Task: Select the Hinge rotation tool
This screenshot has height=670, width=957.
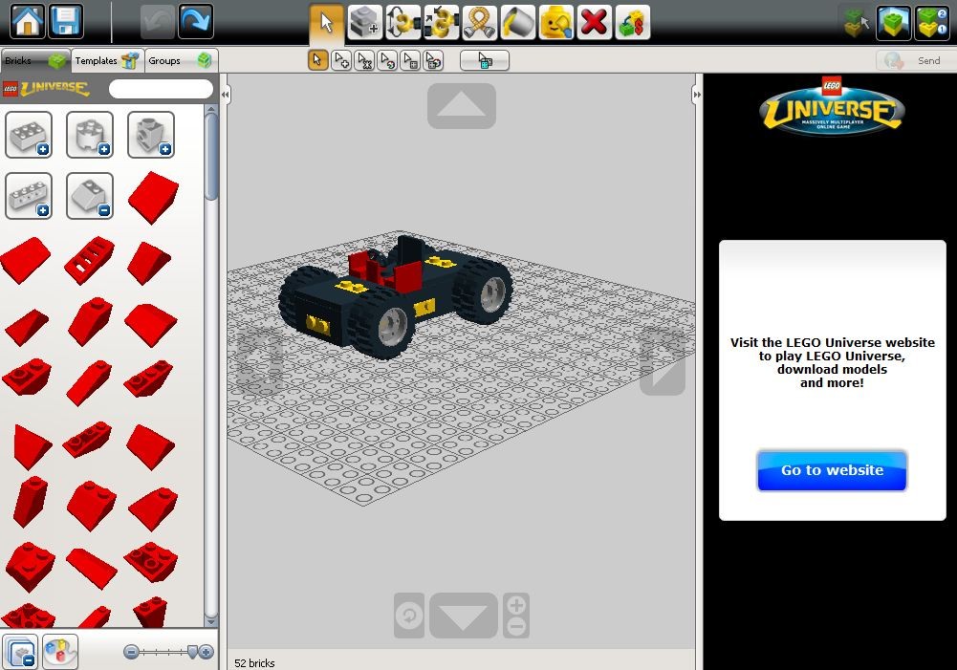Action: click(x=402, y=21)
